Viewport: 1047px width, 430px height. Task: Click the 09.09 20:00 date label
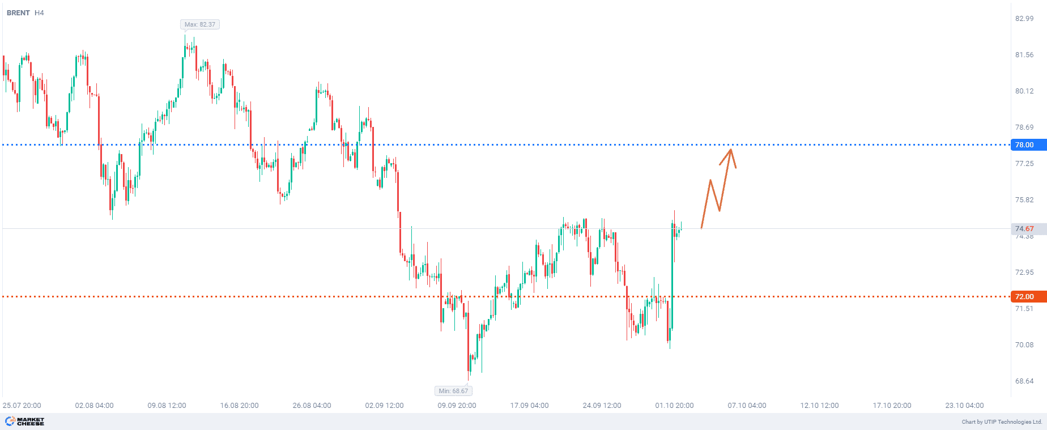pyautogui.click(x=457, y=406)
